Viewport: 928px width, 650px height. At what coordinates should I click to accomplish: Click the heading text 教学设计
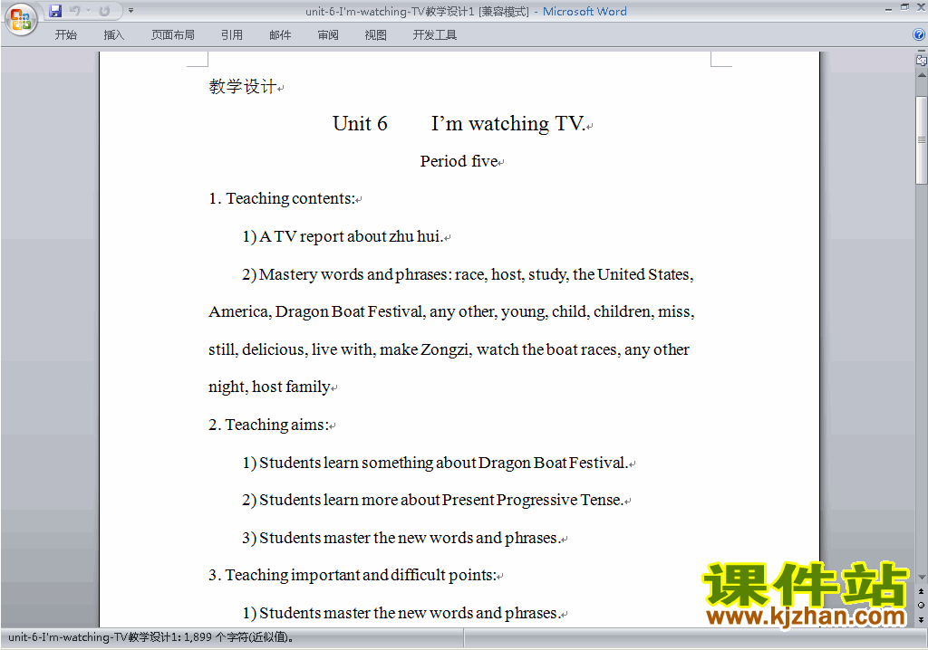[x=243, y=87]
